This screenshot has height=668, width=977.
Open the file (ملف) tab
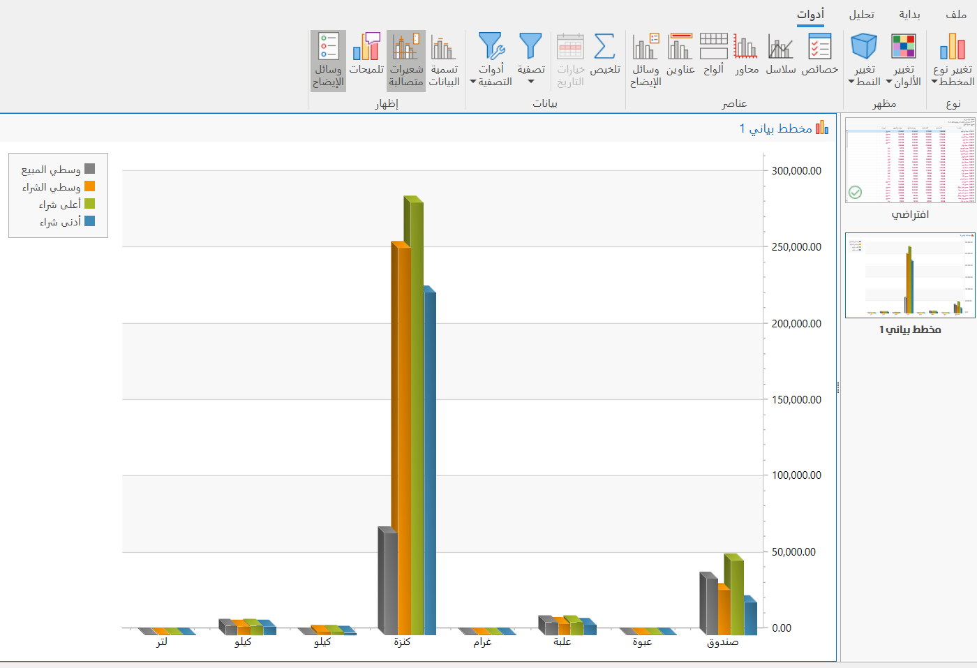tap(955, 15)
